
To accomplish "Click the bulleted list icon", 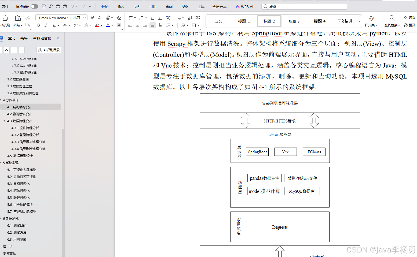I will pyautogui.click(x=130, y=18).
